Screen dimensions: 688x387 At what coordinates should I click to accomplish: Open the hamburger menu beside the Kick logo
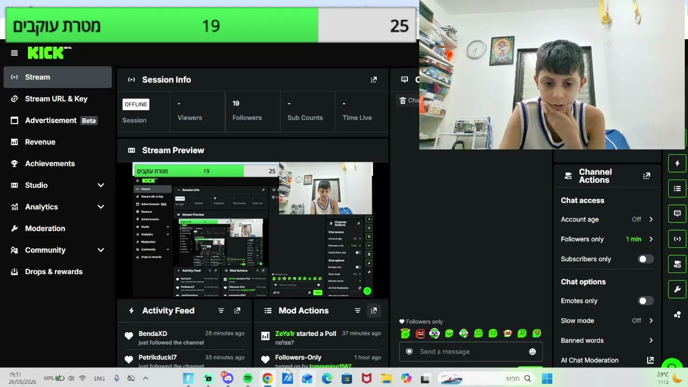(x=15, y=53)
